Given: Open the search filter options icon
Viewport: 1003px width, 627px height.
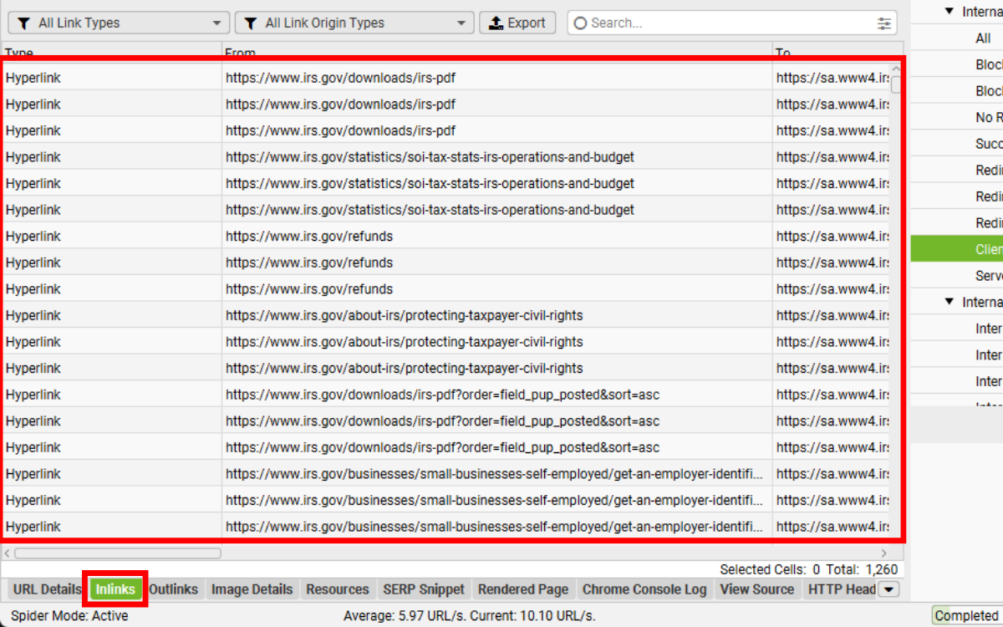Looking at the screenshot, I should pos(884,23).
